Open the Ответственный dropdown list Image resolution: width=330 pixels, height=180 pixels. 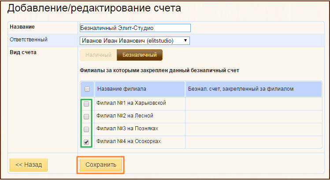pyautogui.click(x=135, y=40)
